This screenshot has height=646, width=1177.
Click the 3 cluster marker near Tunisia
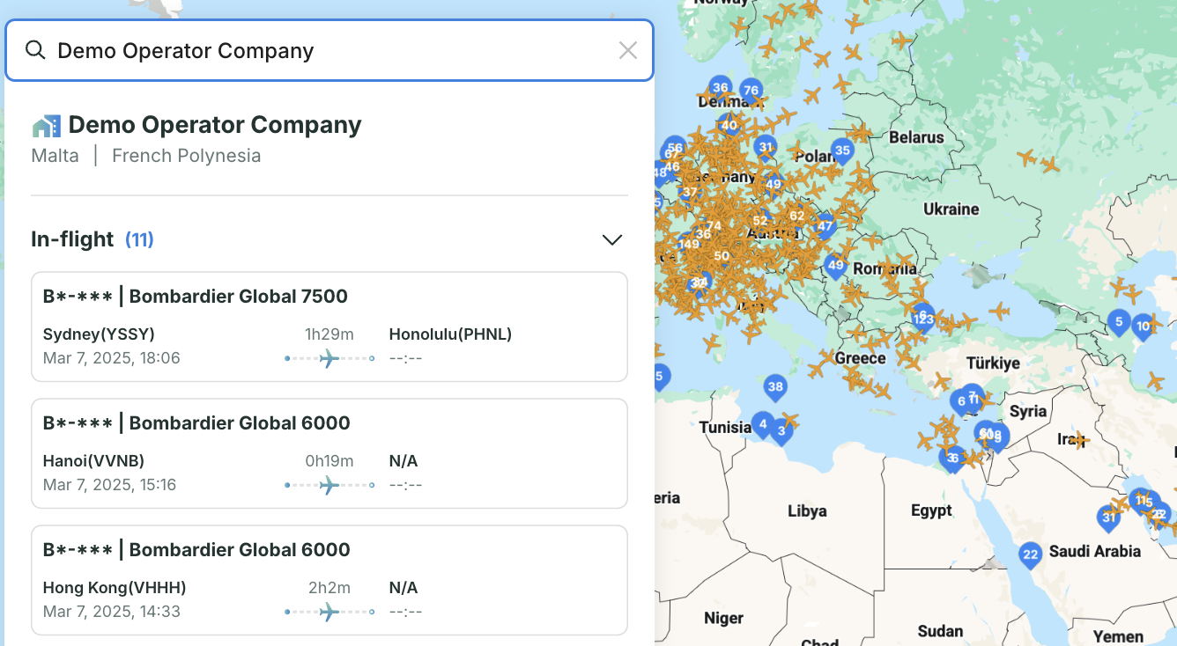click(781, 432)
